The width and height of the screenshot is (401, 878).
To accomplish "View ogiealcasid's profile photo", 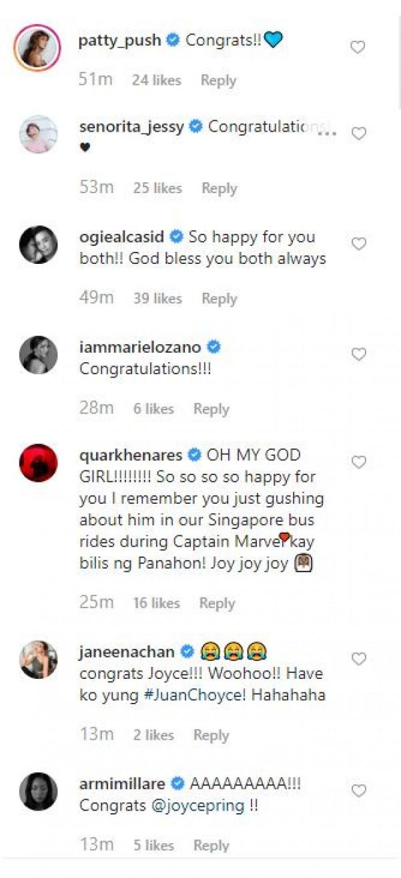I will click(x=38, y=245).
